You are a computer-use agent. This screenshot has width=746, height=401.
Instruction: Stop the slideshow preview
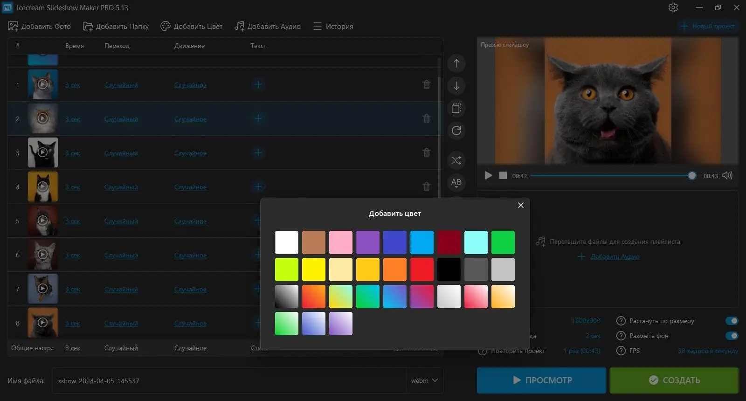(503, 175)
